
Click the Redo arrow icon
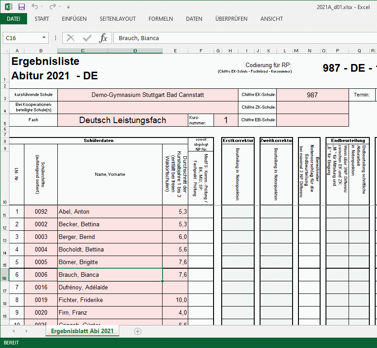[x=52, y=7]
